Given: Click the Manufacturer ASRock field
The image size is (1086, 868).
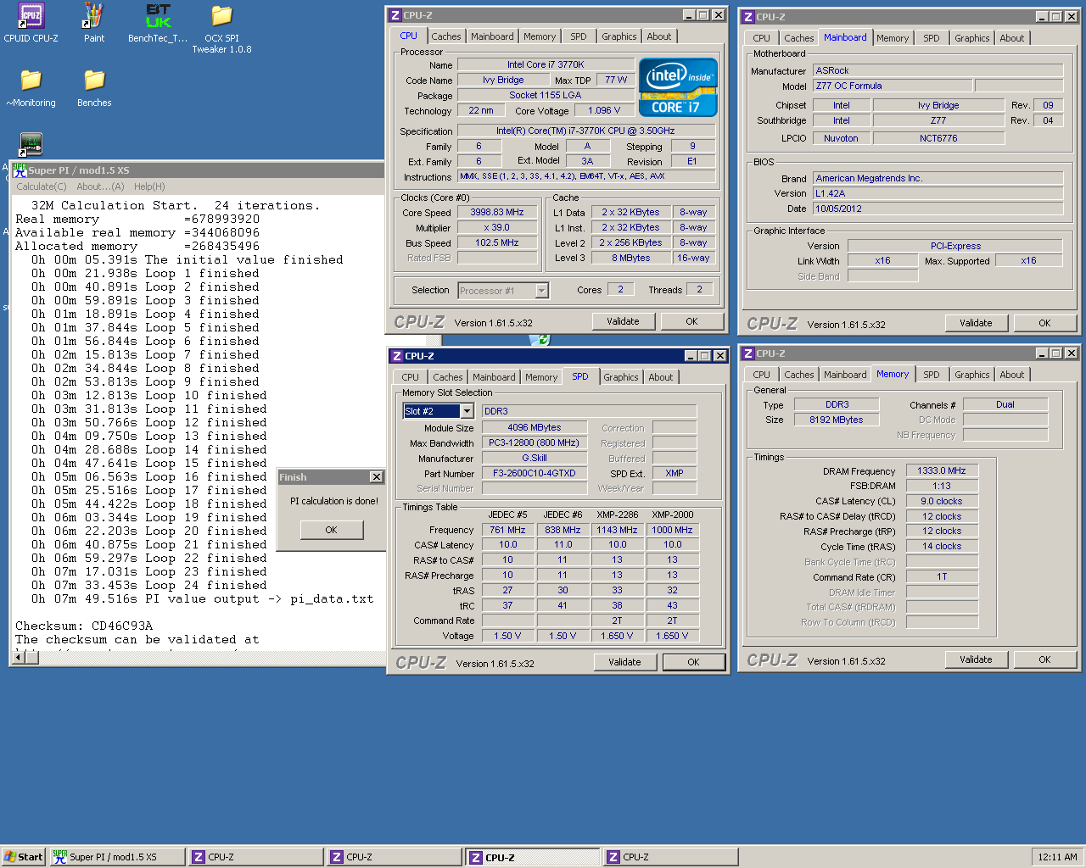Looking at the screenshot, I should 938,70.
